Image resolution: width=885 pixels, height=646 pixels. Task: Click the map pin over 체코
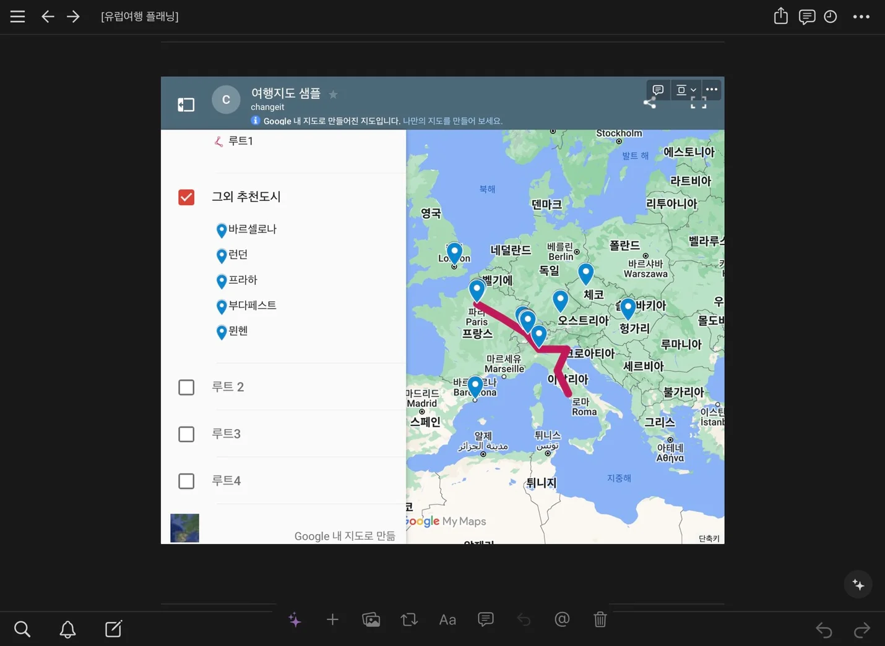pyautogui.click(x=585, y=273)
